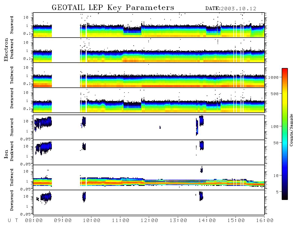Click the 08:00 time tick label
This screenshot has height=225, width=293.
(x=34, y=220)
